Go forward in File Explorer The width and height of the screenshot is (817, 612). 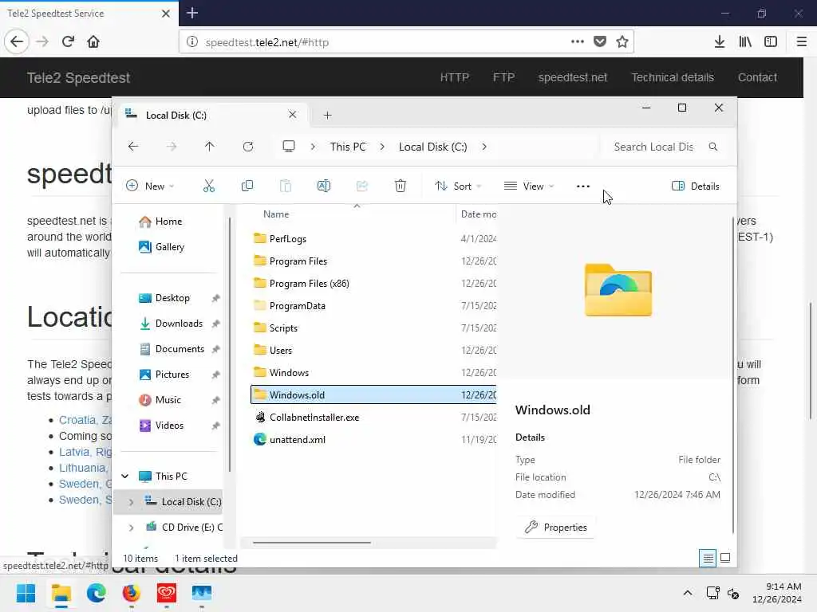[172, 147]
